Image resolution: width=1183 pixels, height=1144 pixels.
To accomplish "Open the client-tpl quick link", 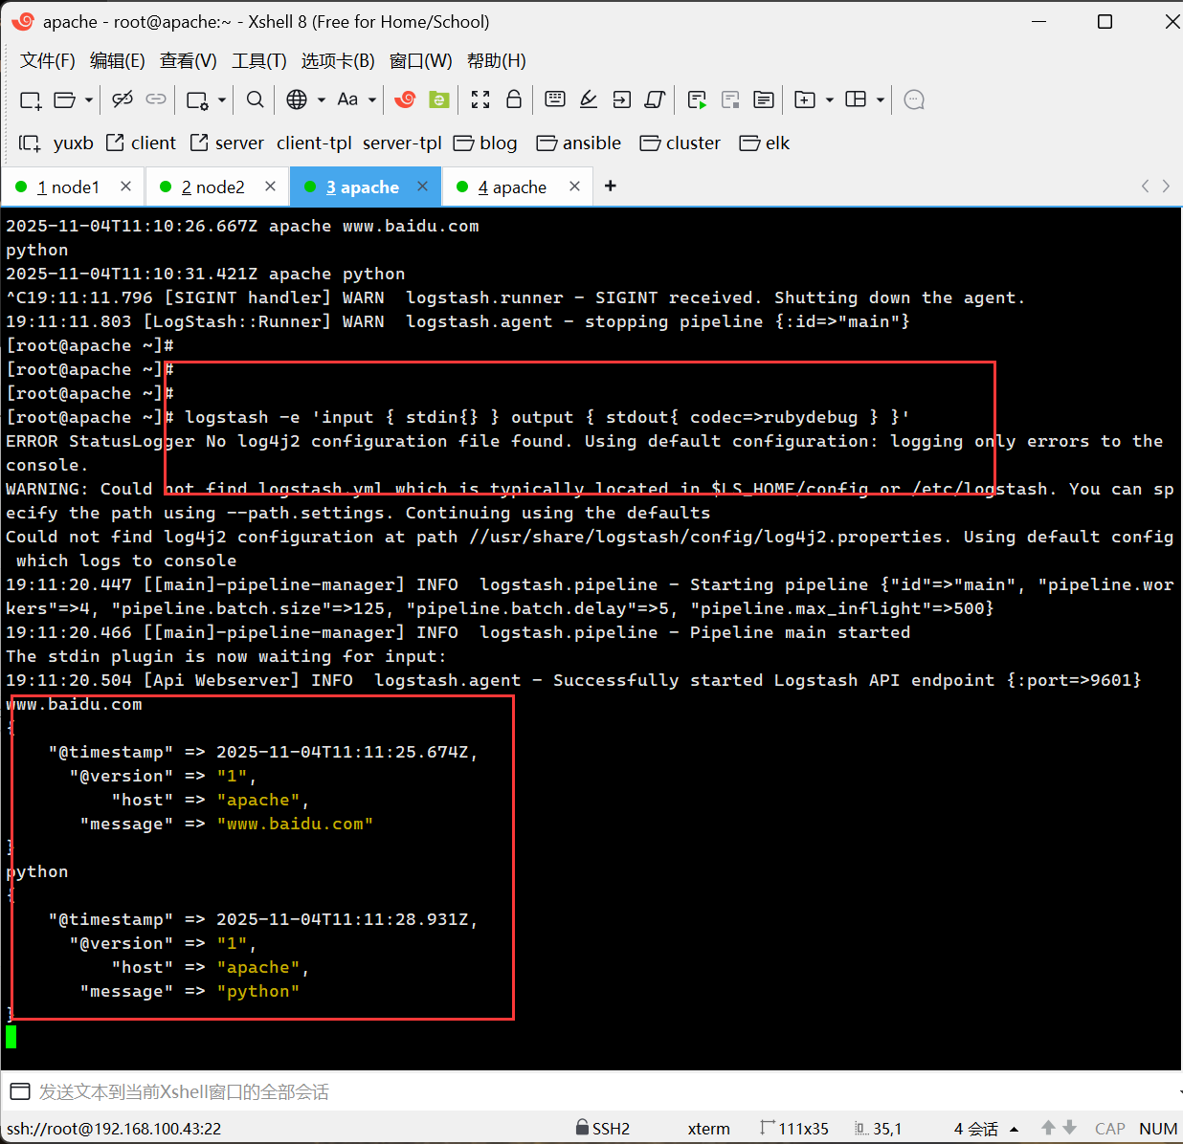I will (x=315, y=143).
